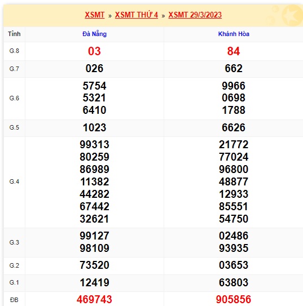Click the Đà Nẵng province header
Image resolution: width=303 pixels, height=306 pixels.
pyautogui.click(x=95, y=34)
